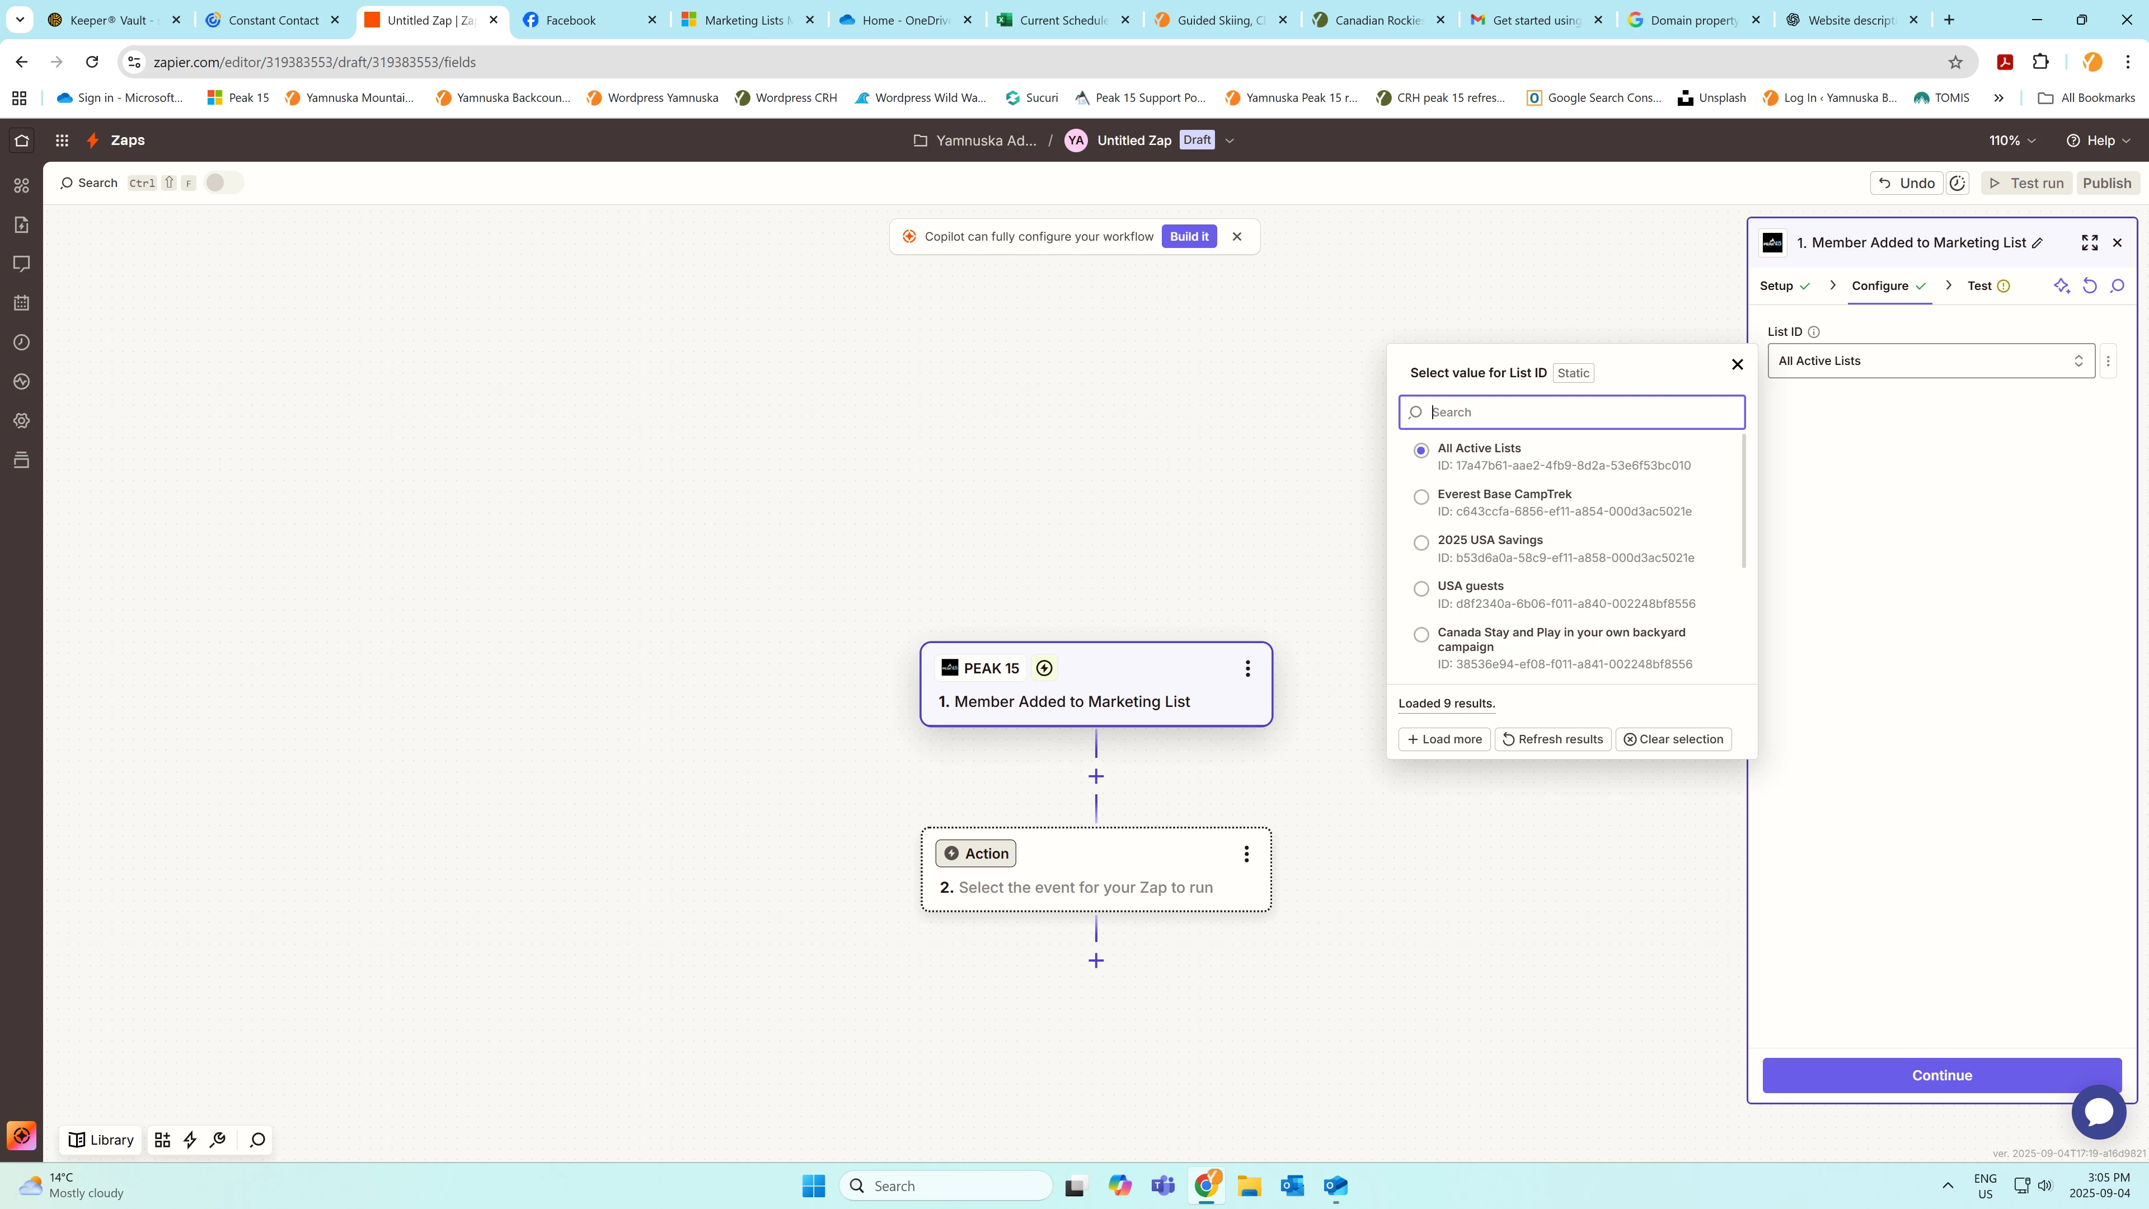The height and width of the screenshot is (1209, 2149).
Task: Open three-dot menu on PEAK 15 step
Action: click(x=1247, y=668)
